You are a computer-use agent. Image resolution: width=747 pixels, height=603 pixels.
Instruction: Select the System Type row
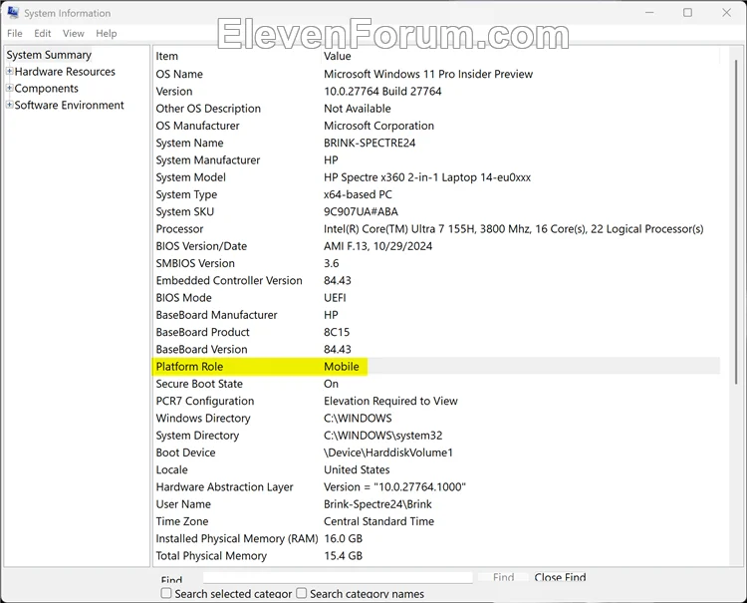pyautogui.click(x=436, y=194)
